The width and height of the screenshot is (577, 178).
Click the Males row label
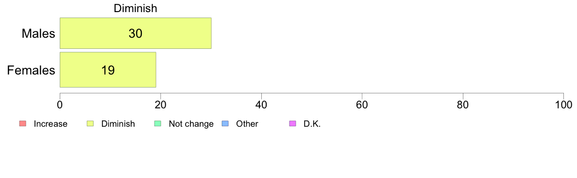(38, 34)
